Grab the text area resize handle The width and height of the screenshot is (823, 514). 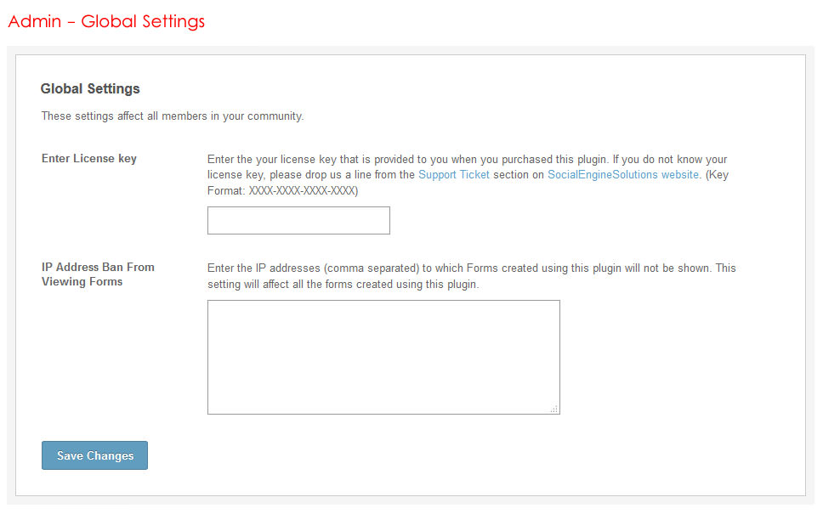[554, 410]
